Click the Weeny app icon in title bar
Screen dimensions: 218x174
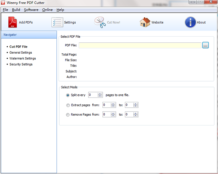point(3,3)
